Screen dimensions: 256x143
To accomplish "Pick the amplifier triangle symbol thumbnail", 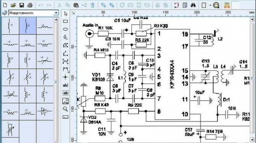I will (x=45, y=112).
